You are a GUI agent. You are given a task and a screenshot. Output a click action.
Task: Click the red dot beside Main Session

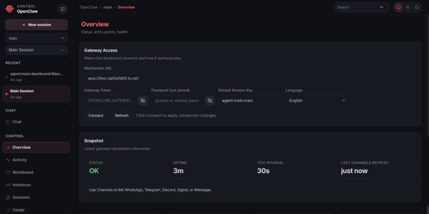click(6, 94)
